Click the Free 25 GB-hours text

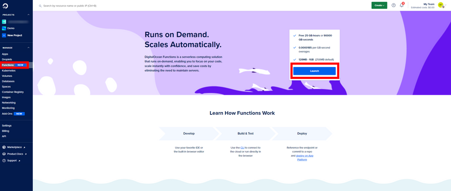click(x=315, y=37)
